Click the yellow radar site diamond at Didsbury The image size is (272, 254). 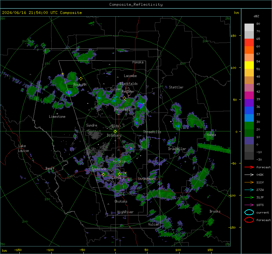pyautogui.click(x=115, y=131)
